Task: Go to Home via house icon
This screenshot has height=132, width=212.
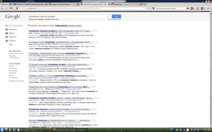Action: (x=198, y=9)
